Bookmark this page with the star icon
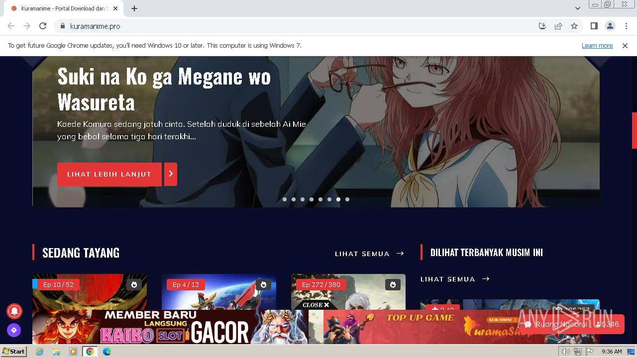 (x=574, y=26)
